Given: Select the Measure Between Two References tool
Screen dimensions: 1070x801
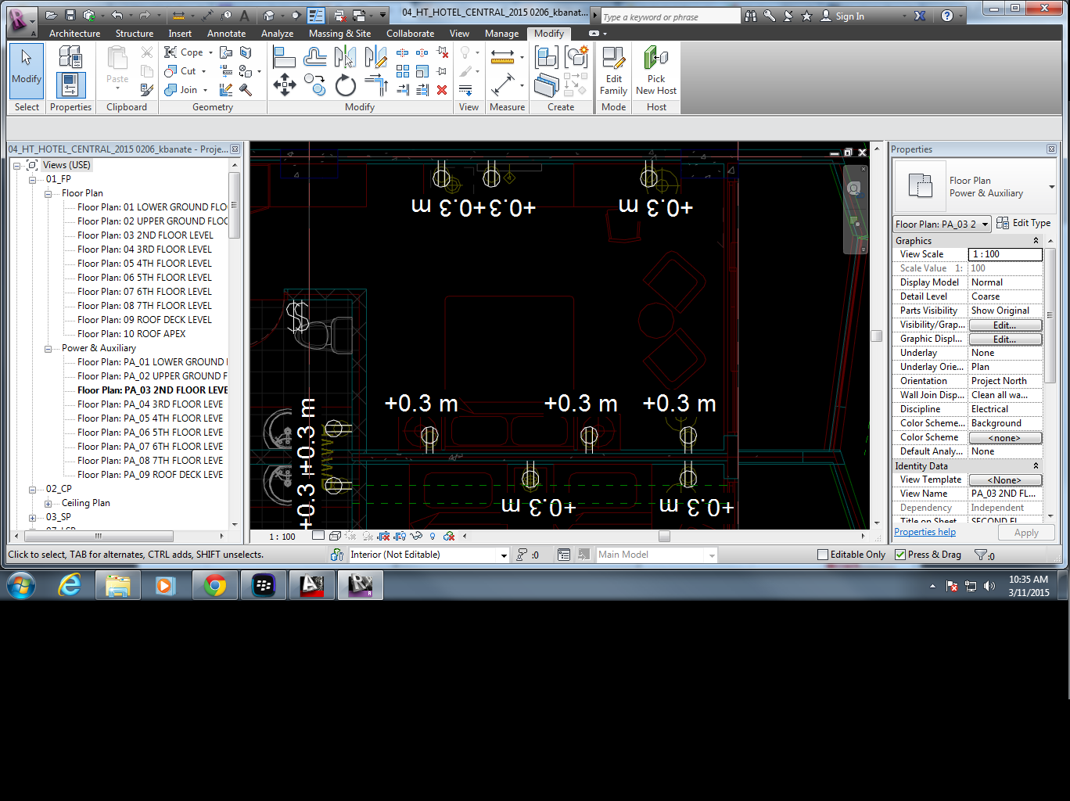Looking at the screenshot, I should coord(502,57).
